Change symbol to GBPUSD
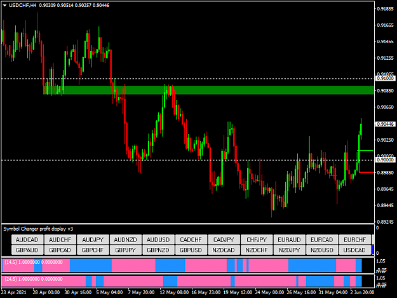 [x=191, y=250]
